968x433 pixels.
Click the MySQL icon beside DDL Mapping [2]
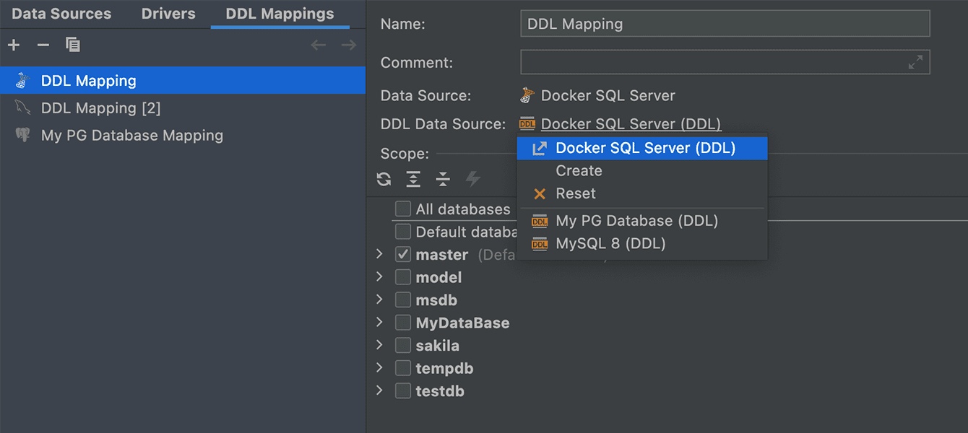point(23,108)
